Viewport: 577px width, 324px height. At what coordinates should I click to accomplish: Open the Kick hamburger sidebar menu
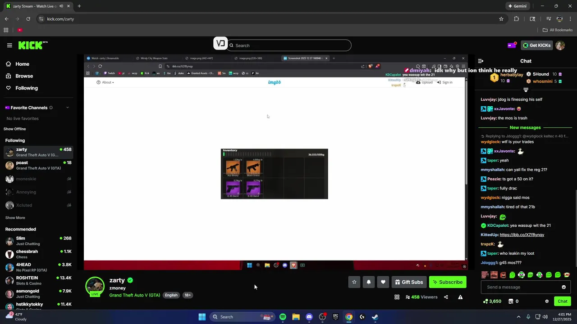coord(9,45)
